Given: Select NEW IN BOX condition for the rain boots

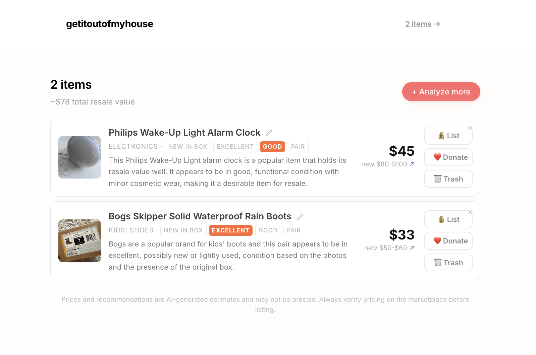Looking at the screenshot, I should point(183,230).
